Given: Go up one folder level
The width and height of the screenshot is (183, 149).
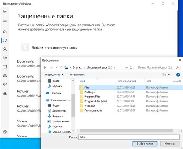Looking at the screenshot, I should 61,67.
